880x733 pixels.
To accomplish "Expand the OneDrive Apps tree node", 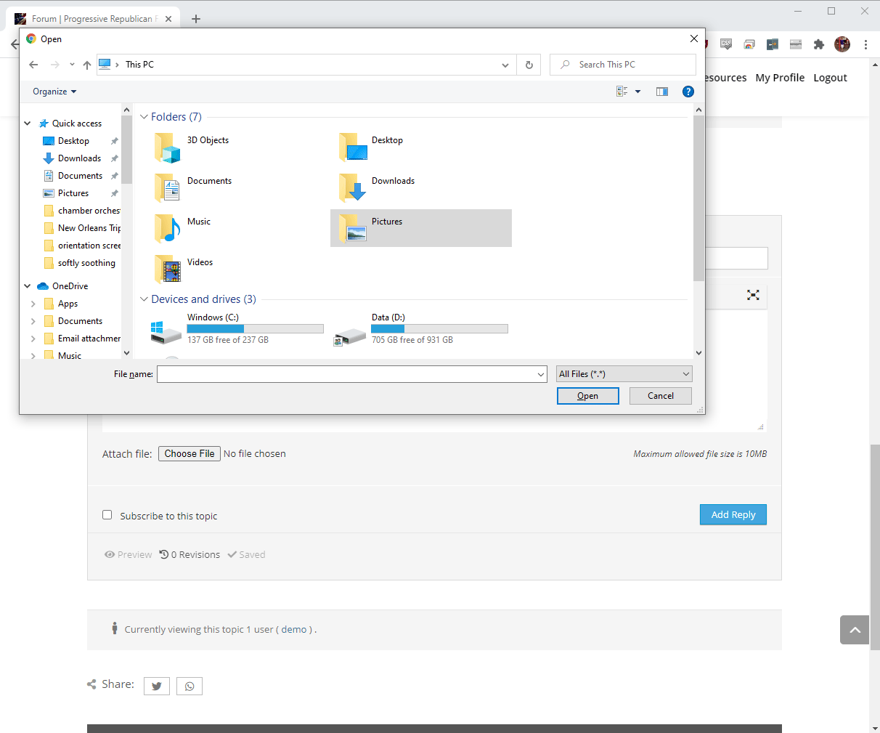I will [x=33, y=304].
